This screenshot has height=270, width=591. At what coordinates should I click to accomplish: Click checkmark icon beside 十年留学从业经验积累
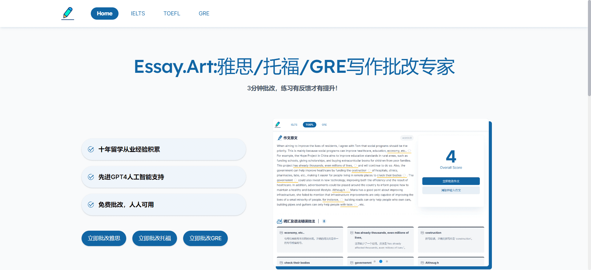[91, 149]
